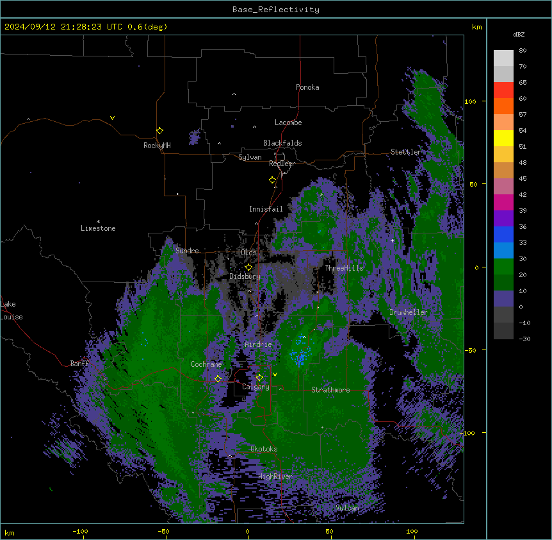Pick the violet 36-39 dBZ legend swatch
The image size is (552, 540).
point(503,219)
